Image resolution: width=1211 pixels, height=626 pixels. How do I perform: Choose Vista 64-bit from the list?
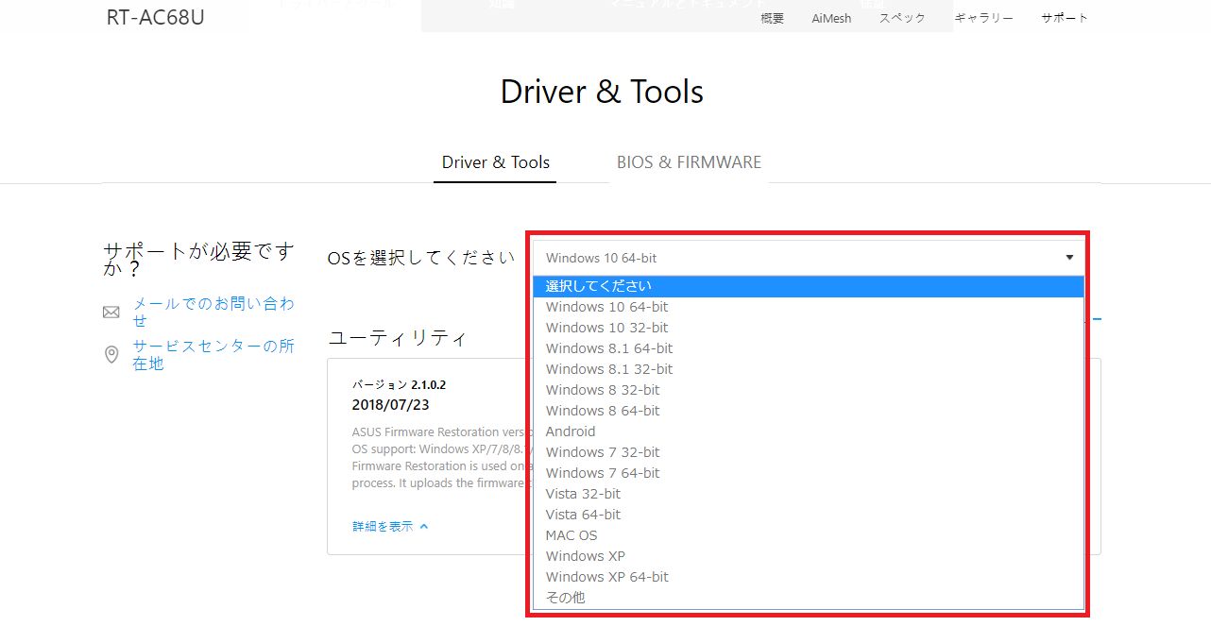click(x=809, y=515)
